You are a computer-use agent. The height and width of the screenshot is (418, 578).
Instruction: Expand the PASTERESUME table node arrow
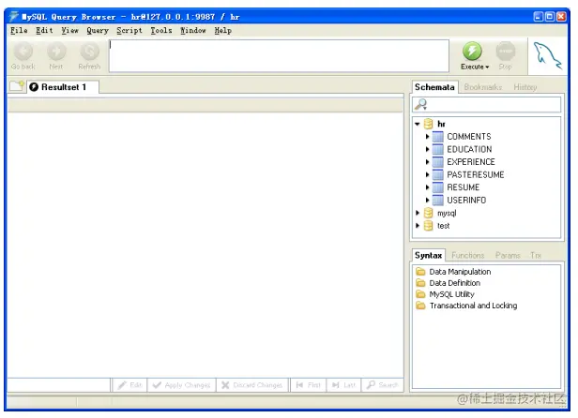[427, 174]
